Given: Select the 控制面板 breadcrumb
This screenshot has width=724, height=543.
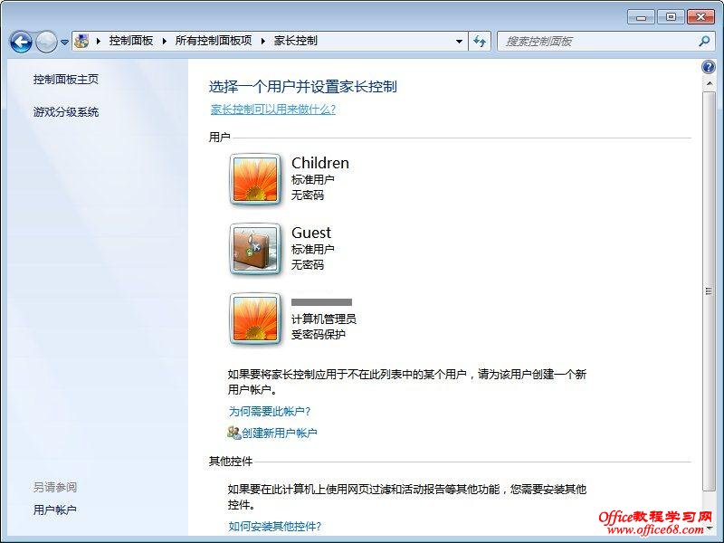Looking at the screenshot, I should click(130, 41).
